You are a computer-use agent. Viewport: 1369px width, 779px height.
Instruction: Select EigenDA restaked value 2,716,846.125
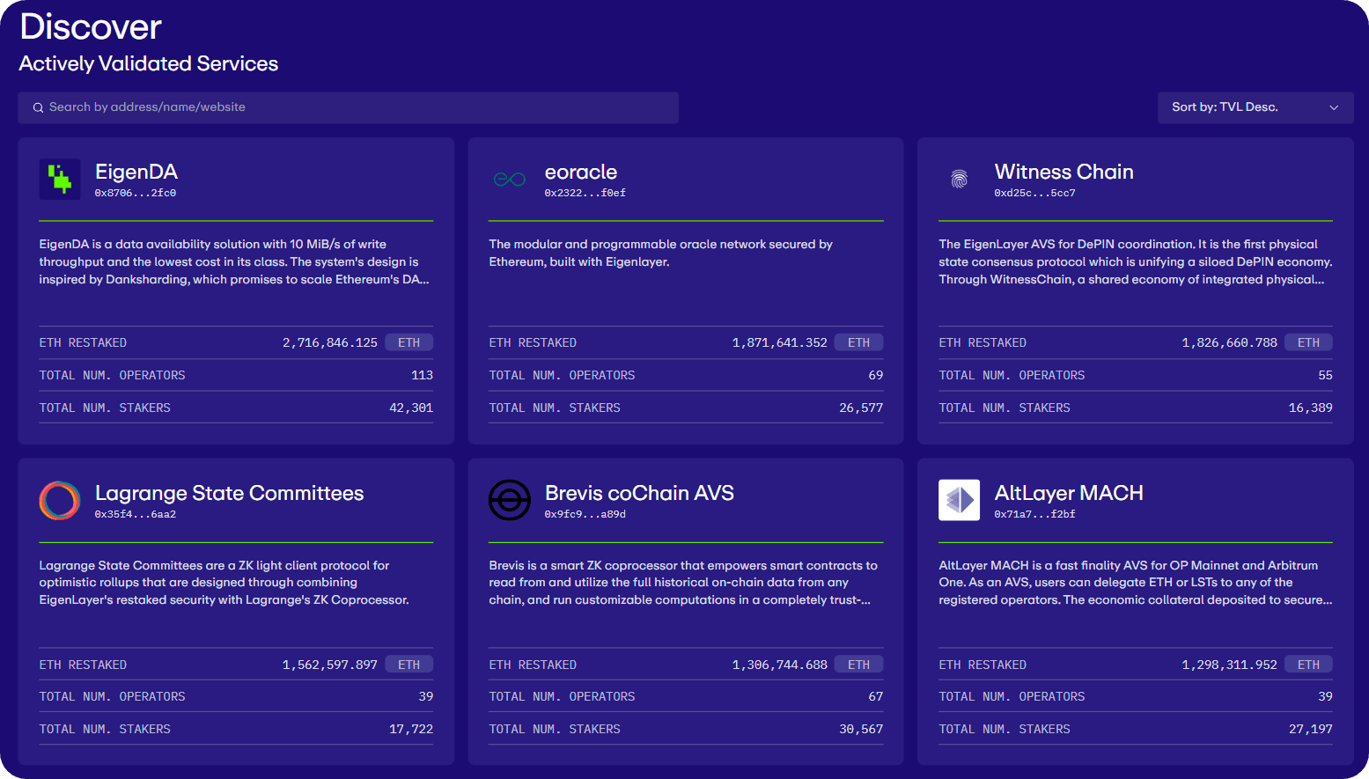(330, 342)
